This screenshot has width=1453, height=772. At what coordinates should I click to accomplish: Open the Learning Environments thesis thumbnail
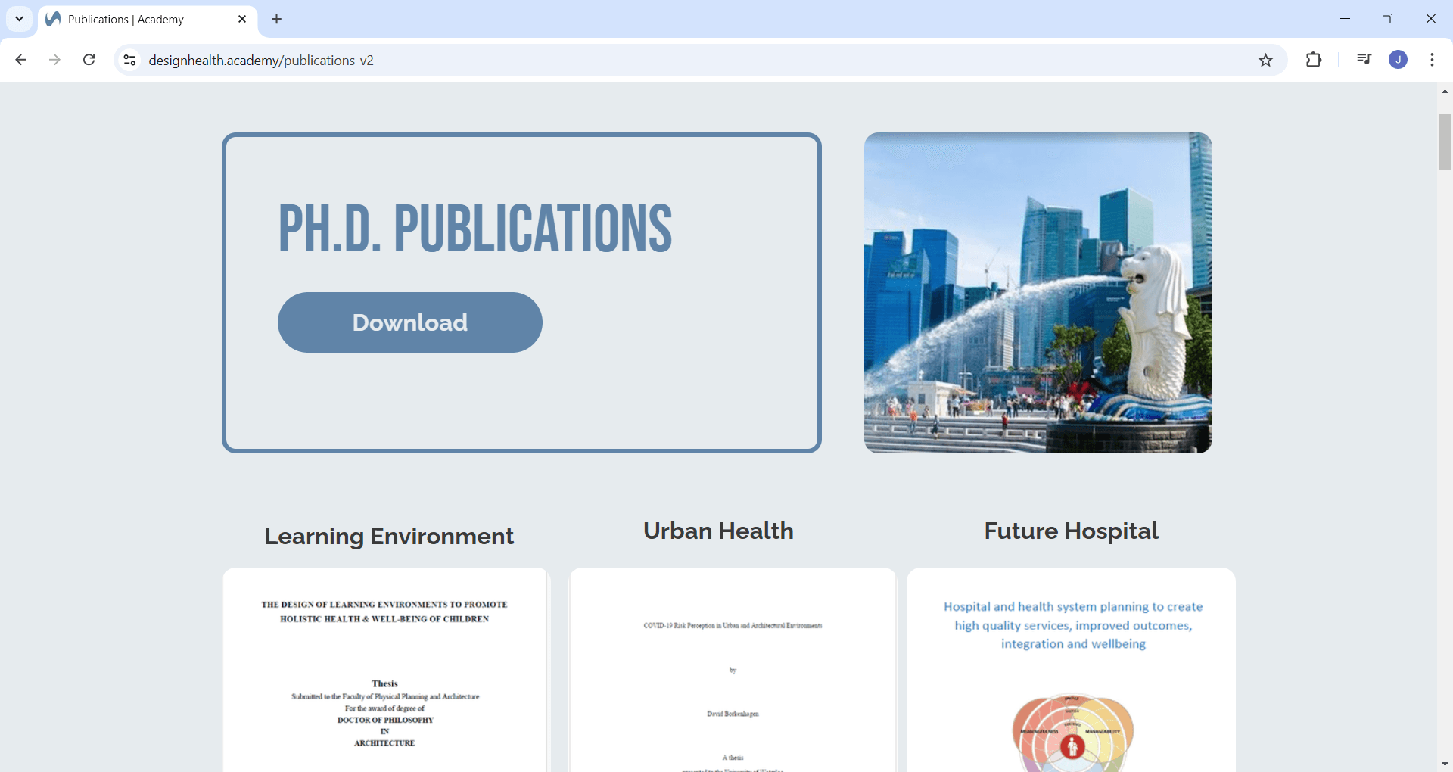coord(385,670)
